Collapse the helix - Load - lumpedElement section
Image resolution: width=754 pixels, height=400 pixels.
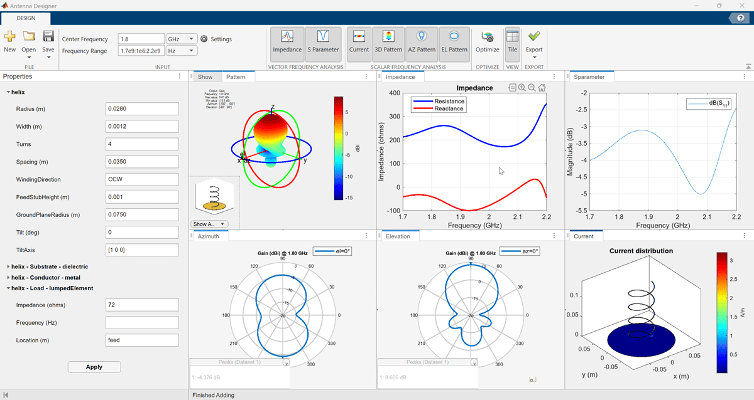(8, 288)
